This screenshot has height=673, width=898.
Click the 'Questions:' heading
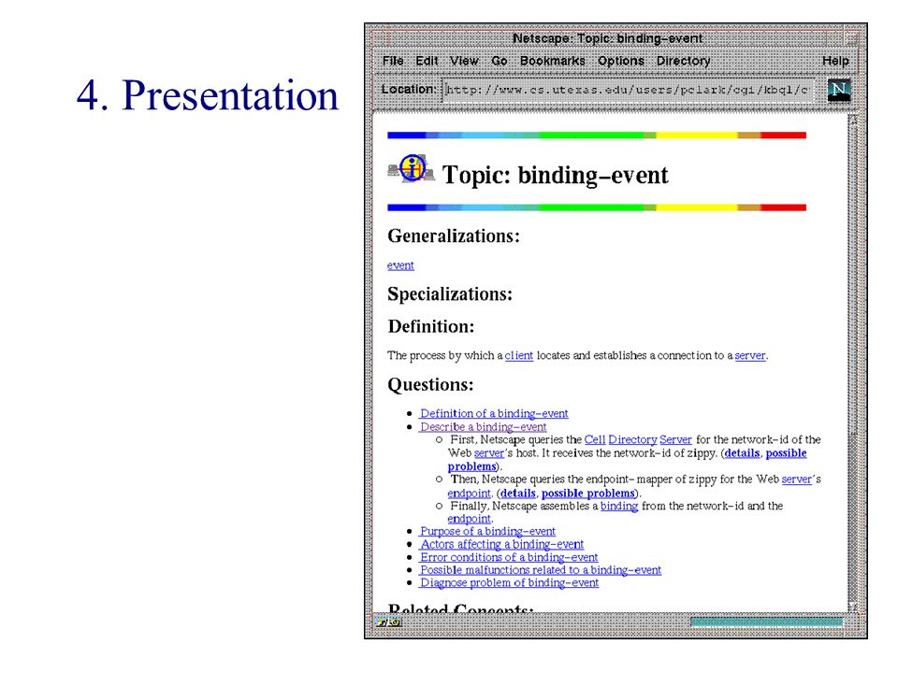pyautogui.click(x=430, y=384)
